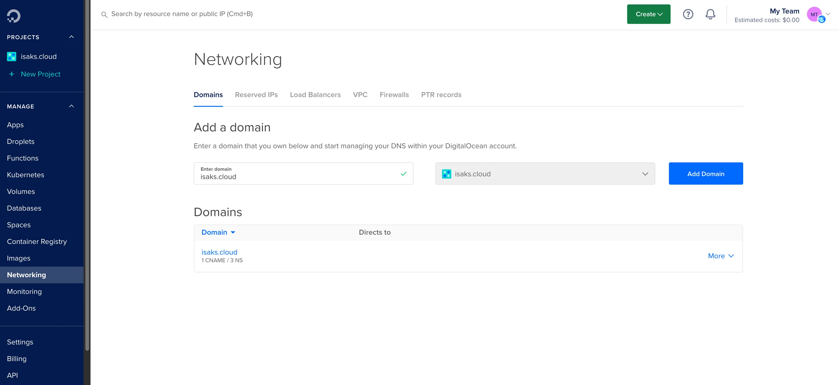Click the MT team avatar
The height and width of the screenshot is (385, 839).
[814, 14]
